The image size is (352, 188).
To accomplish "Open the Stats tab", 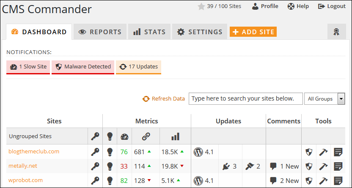I will [149, 32].
